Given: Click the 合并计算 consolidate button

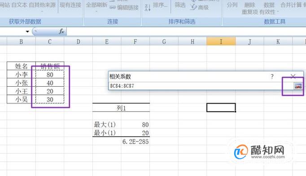Looking at the screenshot, I should [x=291, y=5].
